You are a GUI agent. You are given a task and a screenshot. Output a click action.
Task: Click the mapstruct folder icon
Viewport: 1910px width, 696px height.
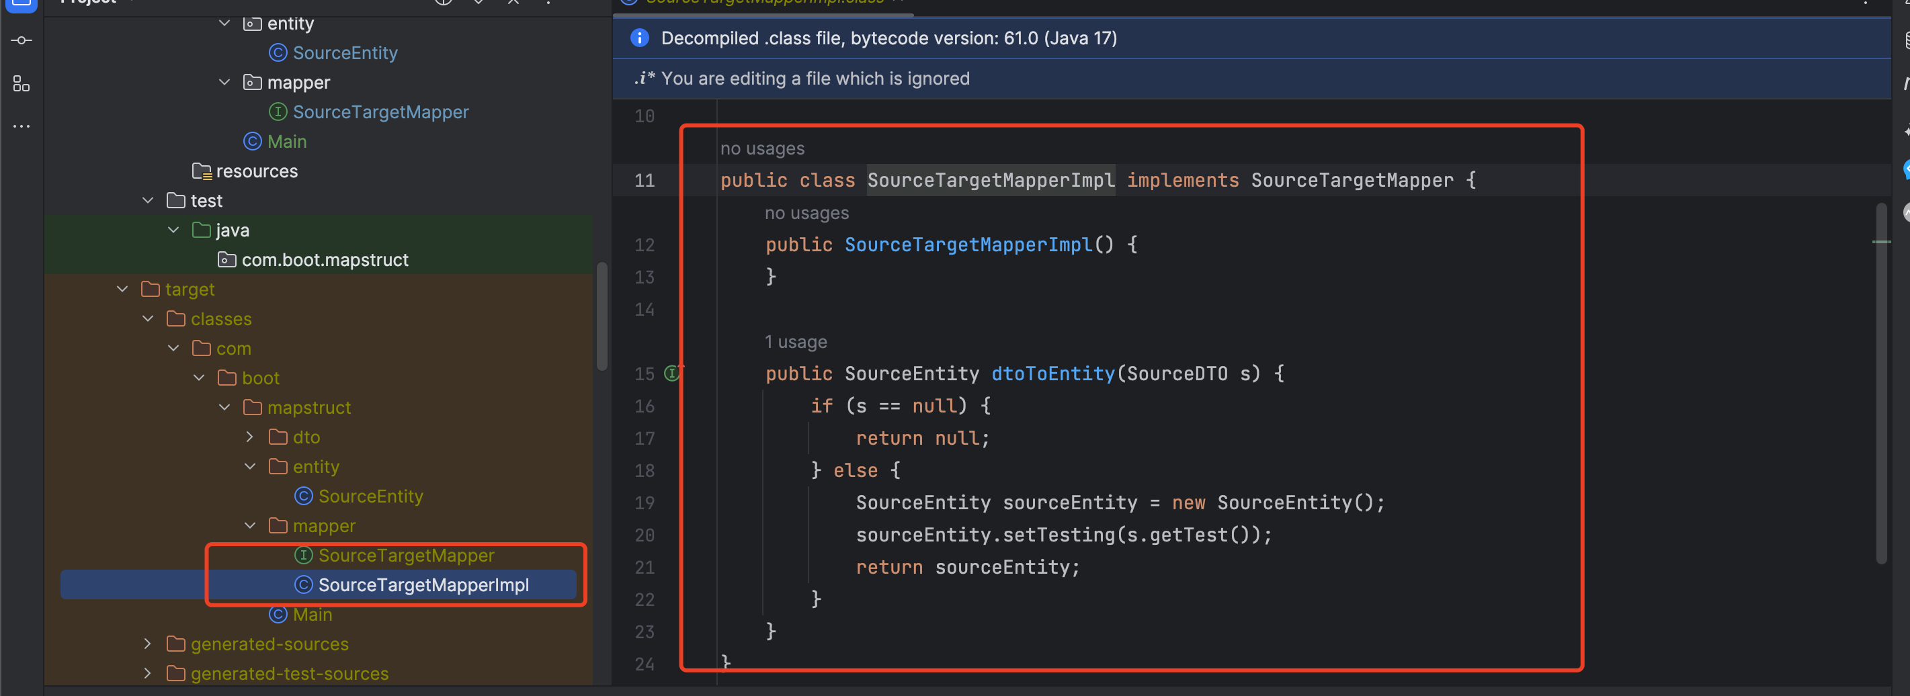252,408
